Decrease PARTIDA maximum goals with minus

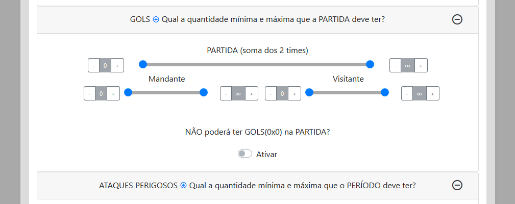pos(395,66)
